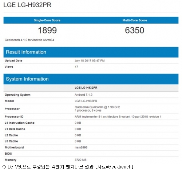Select the Multi-Core Score header
This screenshot has width=182, height=171.
[135, 20]
